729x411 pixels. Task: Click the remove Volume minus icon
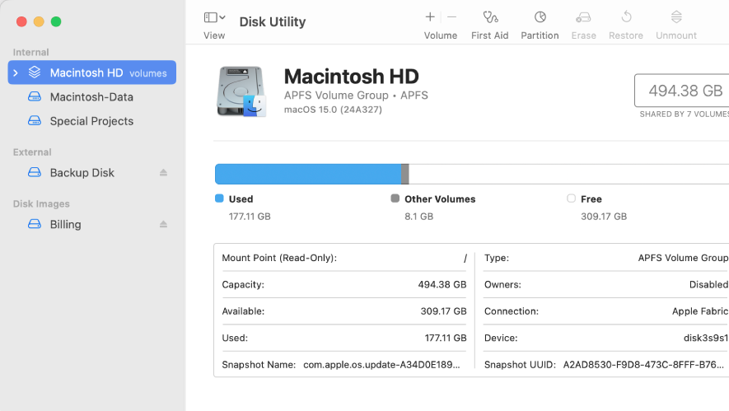coord(451,17)
